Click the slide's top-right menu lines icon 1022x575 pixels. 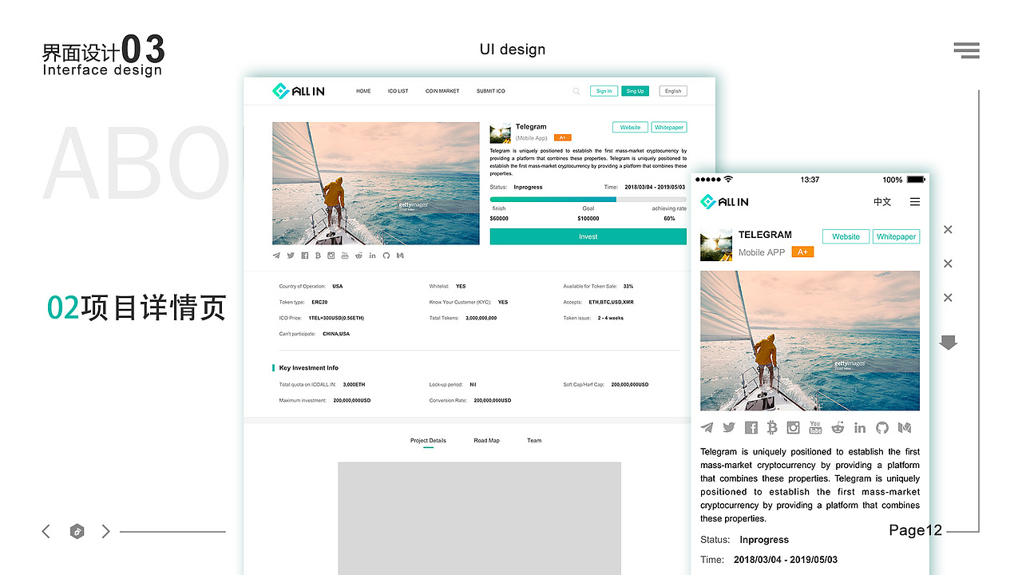pos(966,50)
